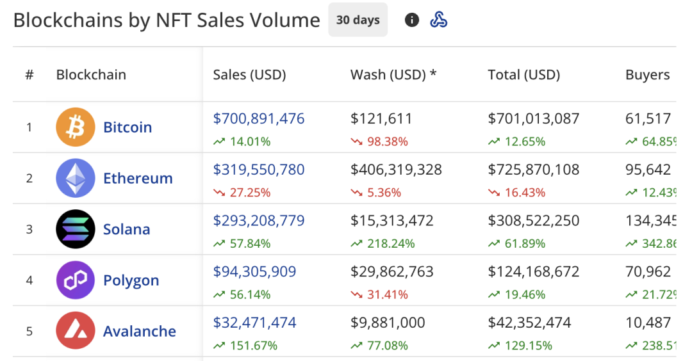The image size is (692, 361).
Task: Open the Avalanche blockchain link
Action: pos(139,332)
